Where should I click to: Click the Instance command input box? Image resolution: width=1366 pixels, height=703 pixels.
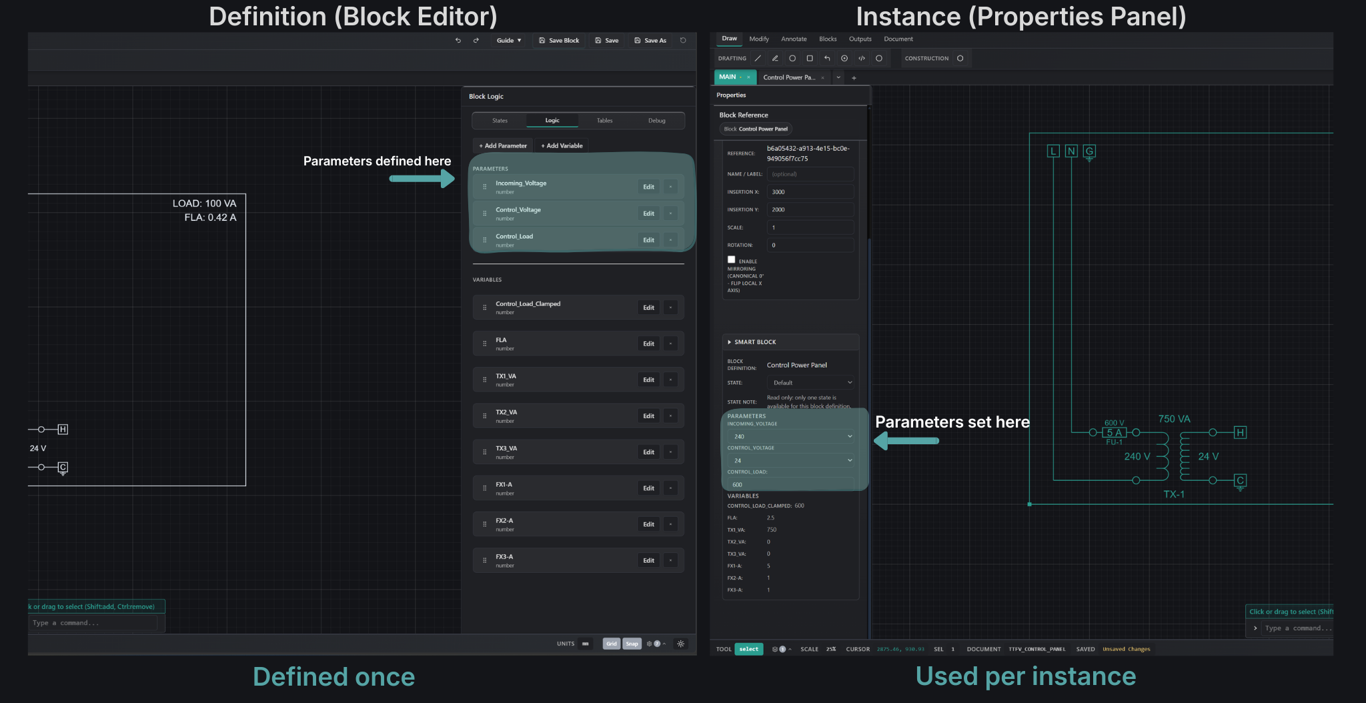(1297, 629)
